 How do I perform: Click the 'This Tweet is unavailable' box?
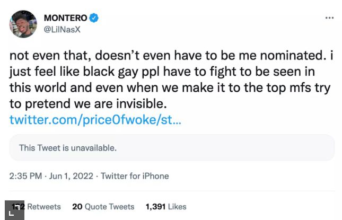point(172,147)
